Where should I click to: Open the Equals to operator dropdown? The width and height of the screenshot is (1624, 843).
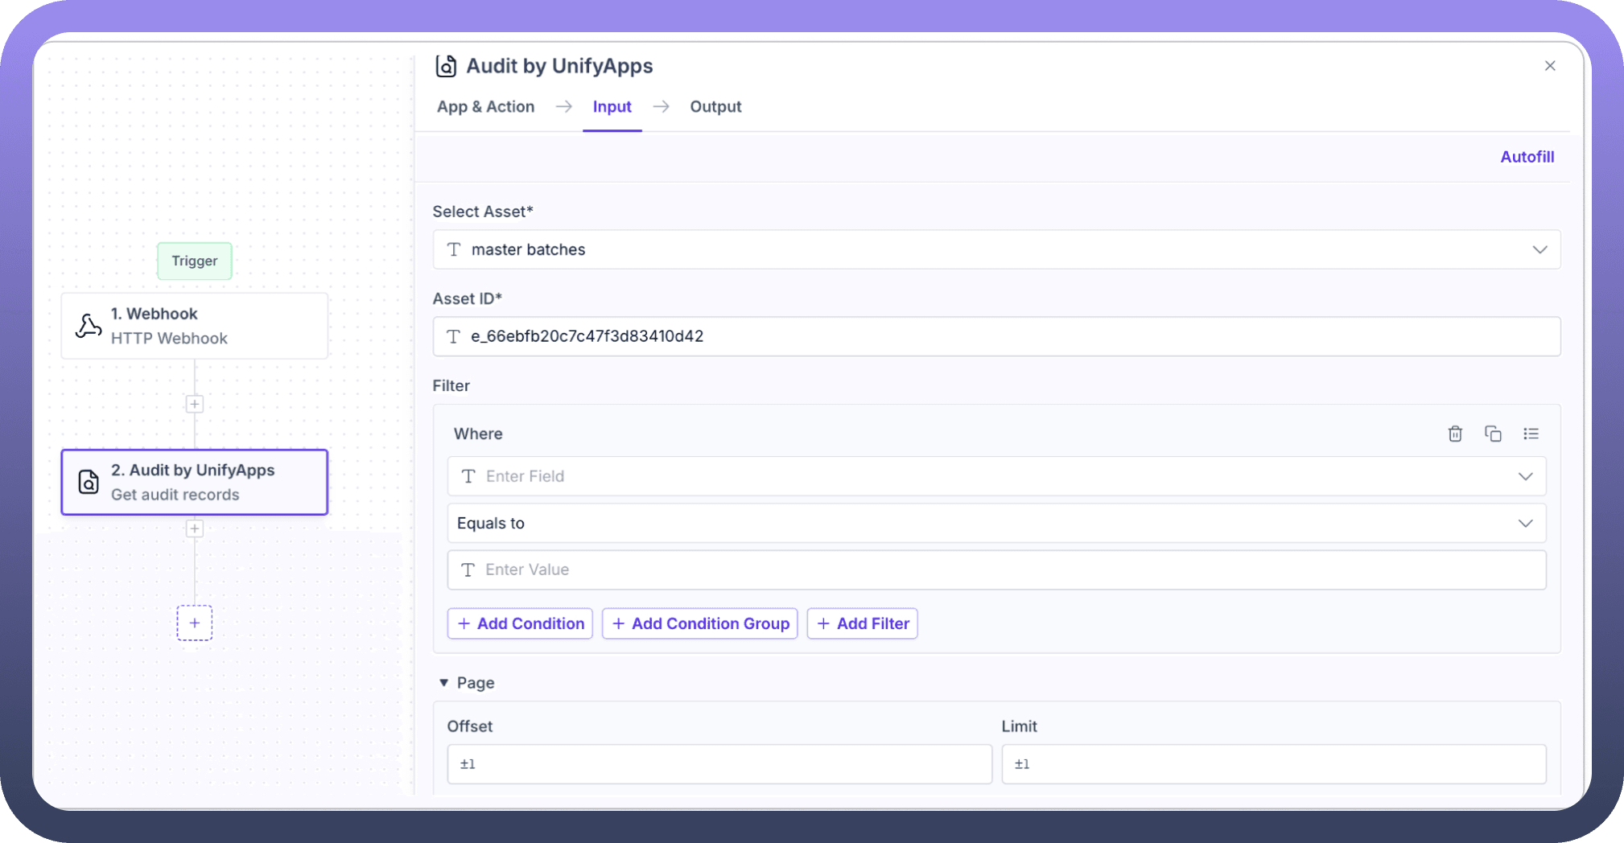(x=1524, y=523)
